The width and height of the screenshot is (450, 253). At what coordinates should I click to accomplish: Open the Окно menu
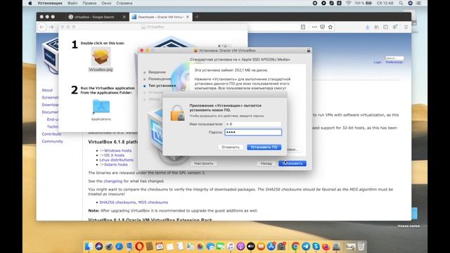106,3
